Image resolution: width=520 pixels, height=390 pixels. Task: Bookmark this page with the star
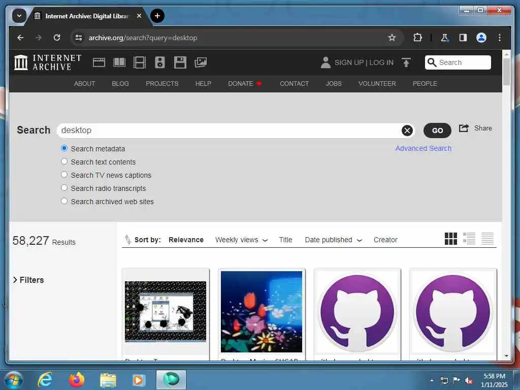pyautogui.click(x=392, y=38)
